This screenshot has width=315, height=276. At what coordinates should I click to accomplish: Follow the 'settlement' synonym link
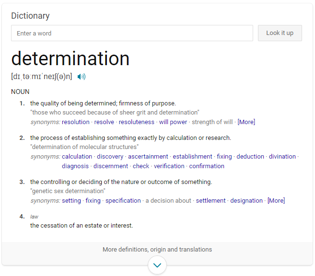pos(211,201)
